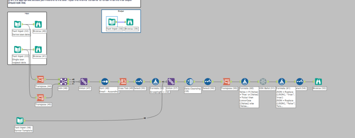This screenshot has width=355, height=138.
Task: Click the Select (55) tool icon
Action: 139,81
